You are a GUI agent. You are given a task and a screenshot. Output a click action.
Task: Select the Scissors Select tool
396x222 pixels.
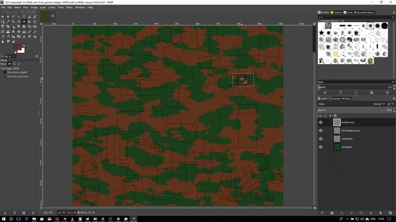point(29,17)
